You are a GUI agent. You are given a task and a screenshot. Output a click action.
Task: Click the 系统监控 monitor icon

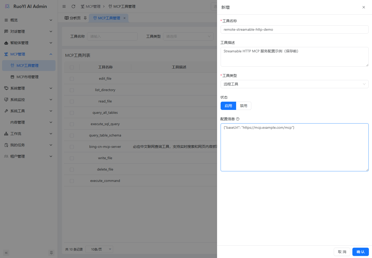[6, 100]
